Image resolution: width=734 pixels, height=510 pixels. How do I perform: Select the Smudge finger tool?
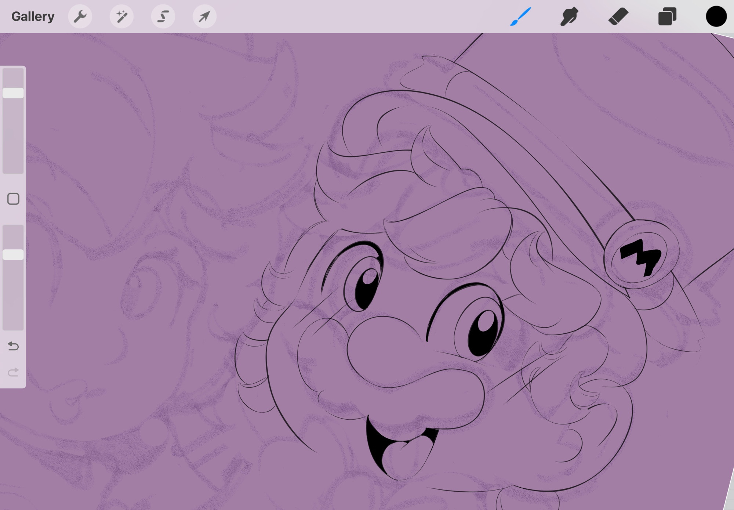569,17
